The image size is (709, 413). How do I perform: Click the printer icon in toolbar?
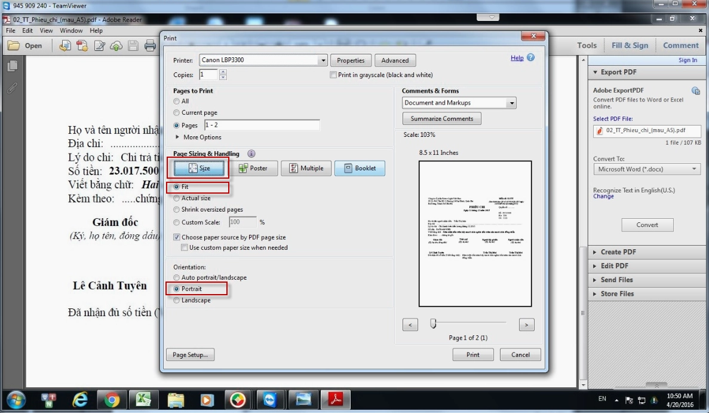[151, 45]
